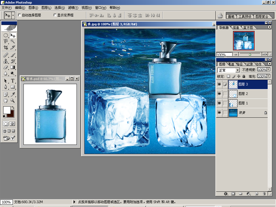Open opacity slider arrow

[268, 70]
